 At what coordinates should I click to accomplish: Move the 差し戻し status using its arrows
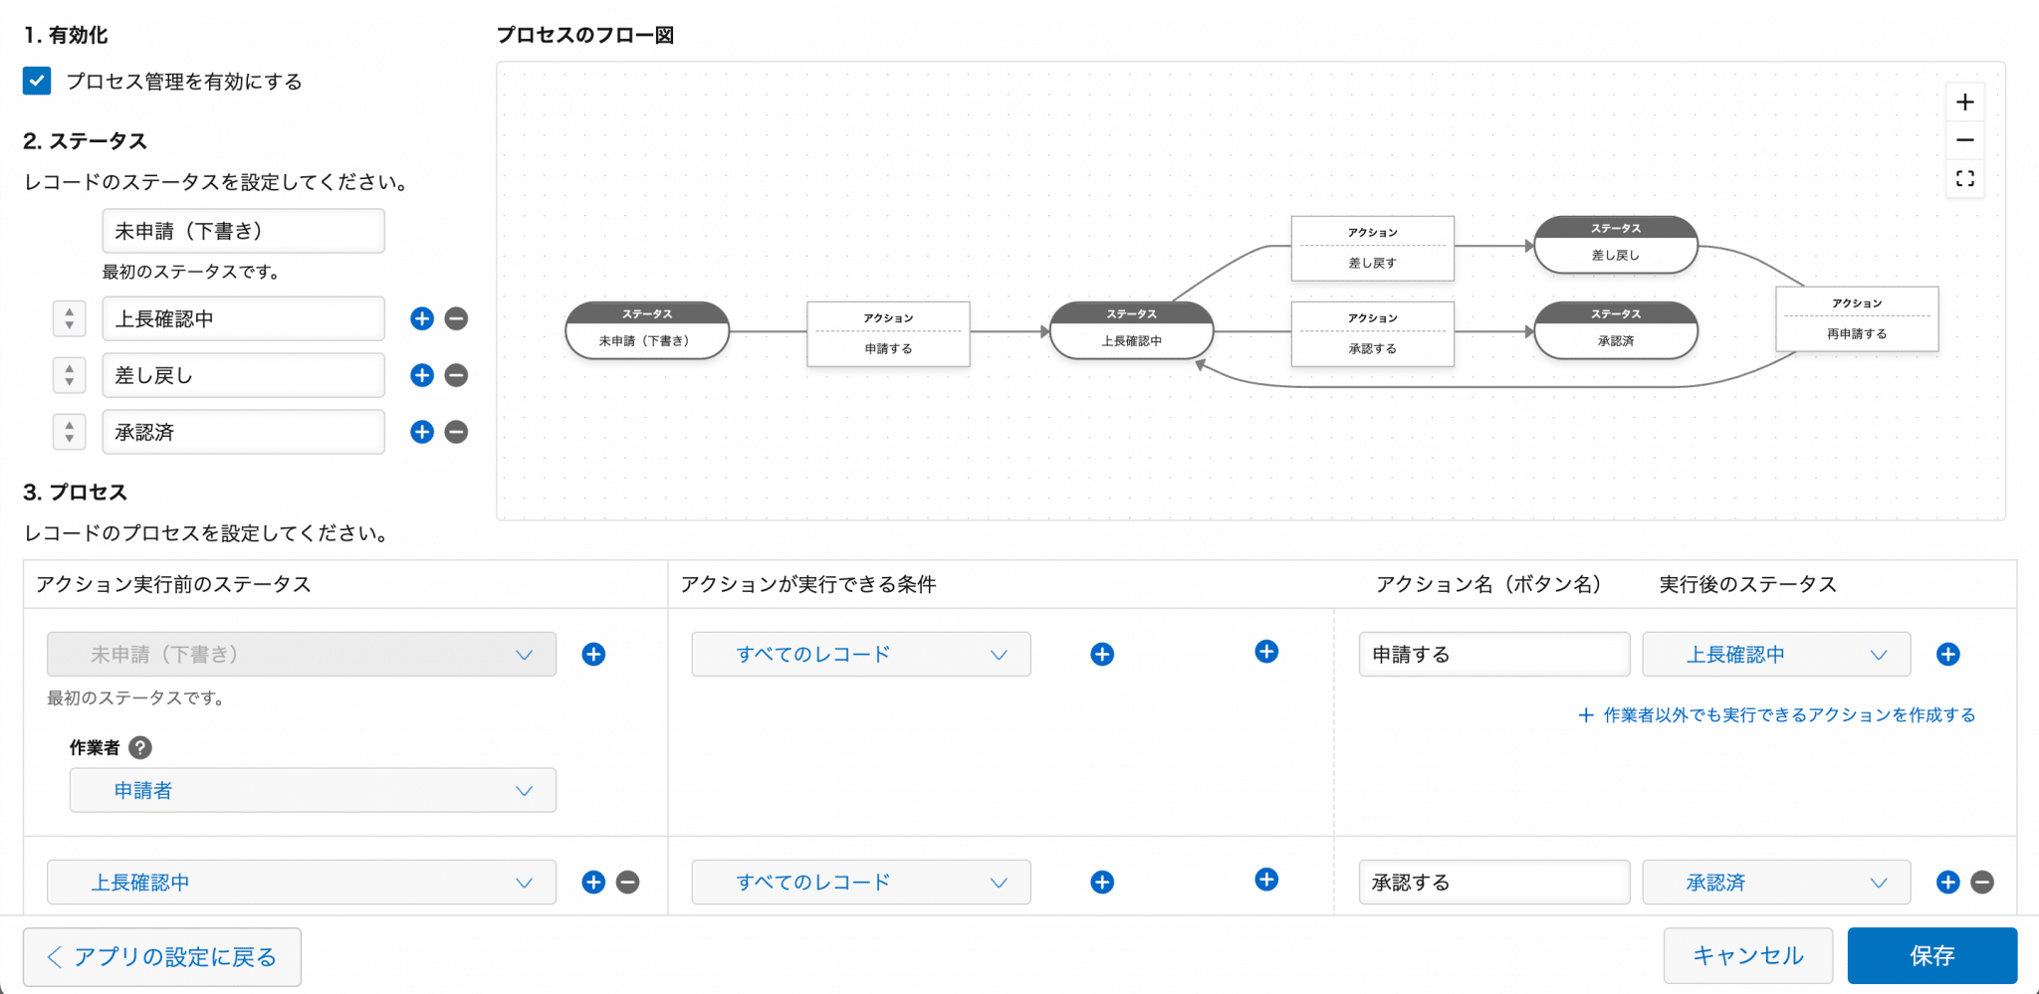(69, 375)
